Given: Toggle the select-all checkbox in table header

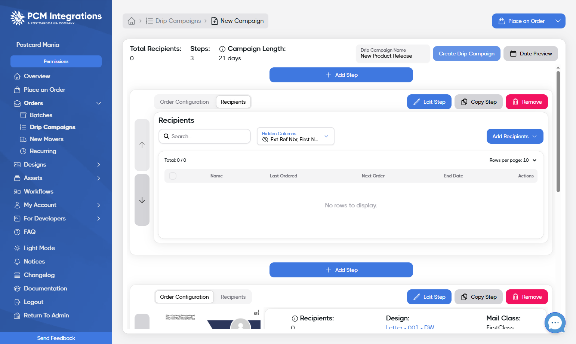Looking at the screenshot, I should [173, 176].
